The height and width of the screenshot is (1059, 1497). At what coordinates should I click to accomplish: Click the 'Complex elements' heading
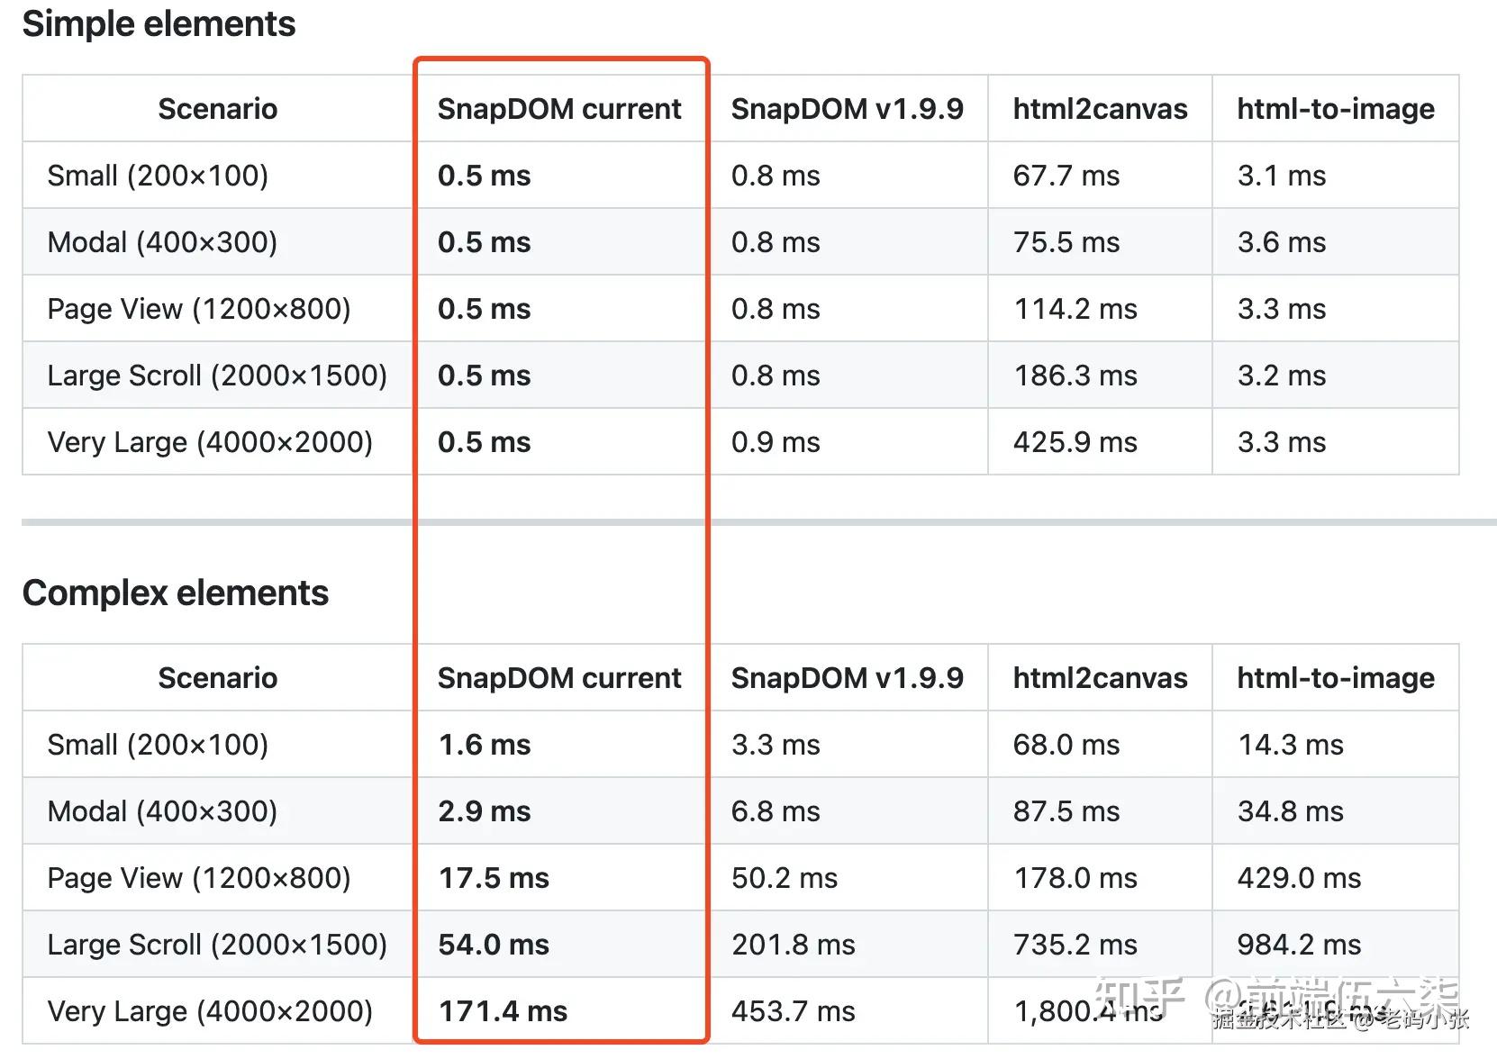point(176,593)
